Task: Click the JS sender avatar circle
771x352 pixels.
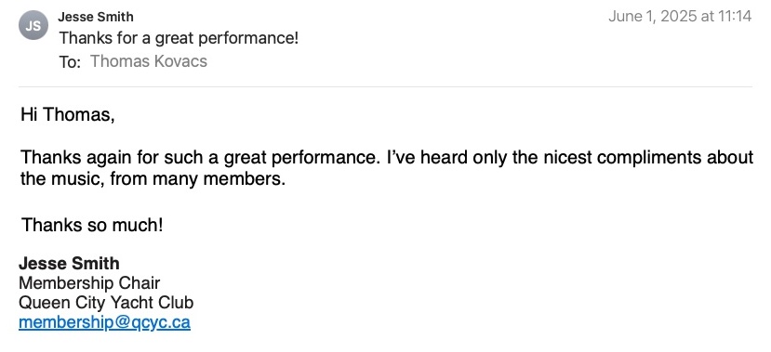Action: coord(33,25)
